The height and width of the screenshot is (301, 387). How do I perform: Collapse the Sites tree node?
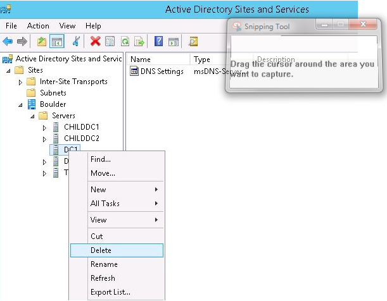coord(8,71)
